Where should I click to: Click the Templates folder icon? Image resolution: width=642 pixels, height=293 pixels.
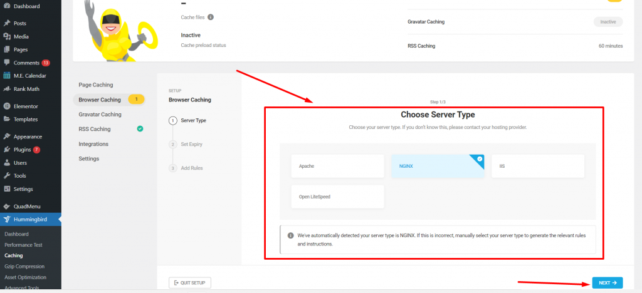(7, 120)
